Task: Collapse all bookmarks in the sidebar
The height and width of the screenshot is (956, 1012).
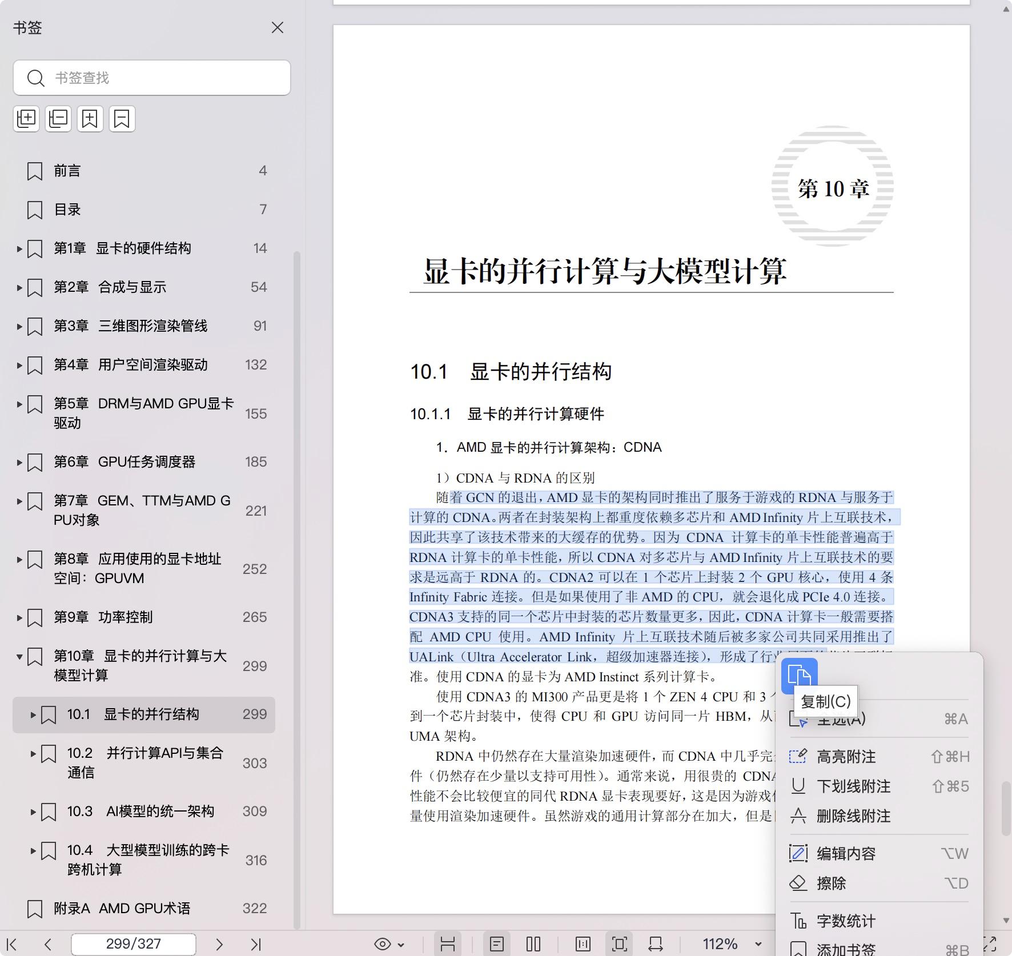Action: point(58,119)
